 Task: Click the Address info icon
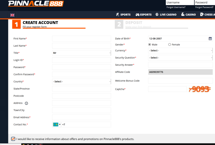point(26,103)
